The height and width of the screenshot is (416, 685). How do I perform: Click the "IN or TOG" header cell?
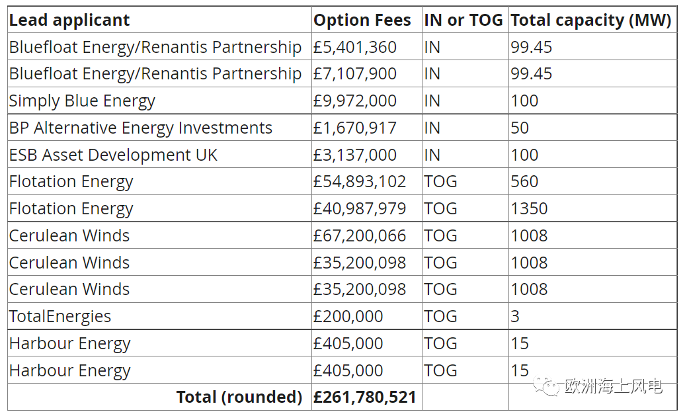tap(463, 21)
